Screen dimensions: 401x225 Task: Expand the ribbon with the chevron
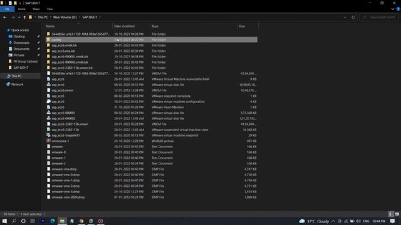coord(393,9)
